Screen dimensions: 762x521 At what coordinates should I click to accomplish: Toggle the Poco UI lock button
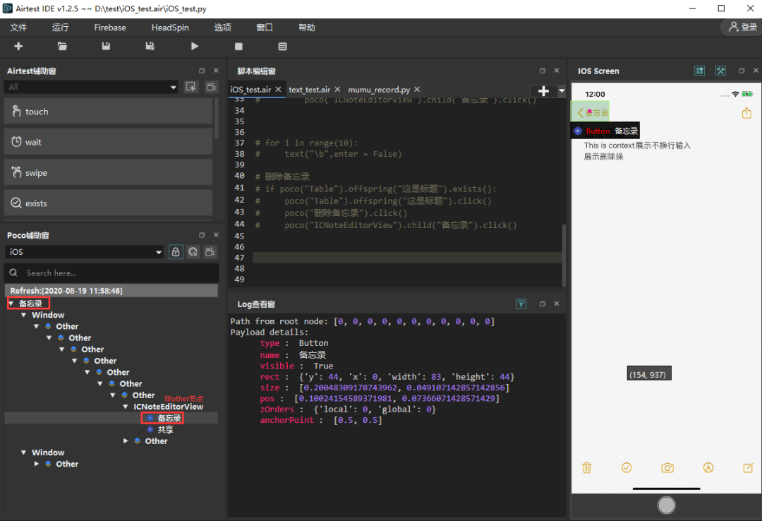pyautogui.click(x=176, y=252)
